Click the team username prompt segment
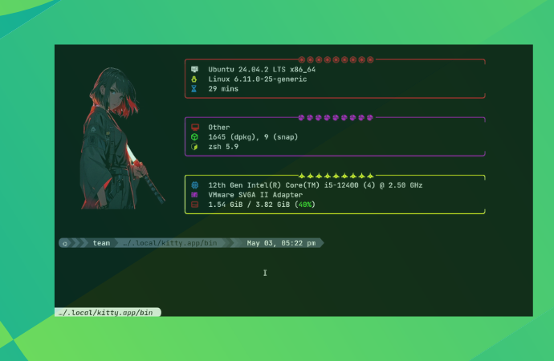 (x=101, y=243)
